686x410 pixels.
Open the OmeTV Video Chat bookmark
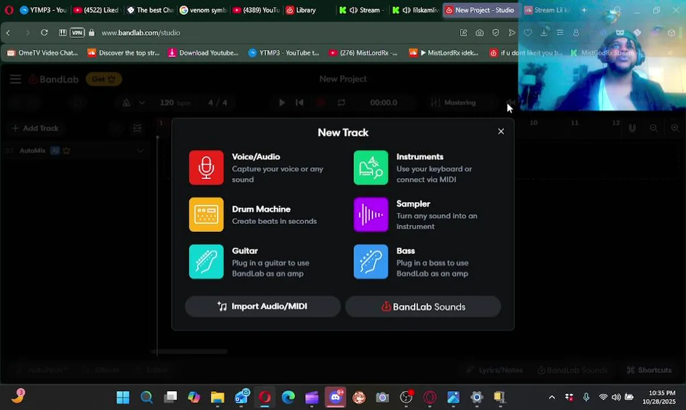point(42,53)
